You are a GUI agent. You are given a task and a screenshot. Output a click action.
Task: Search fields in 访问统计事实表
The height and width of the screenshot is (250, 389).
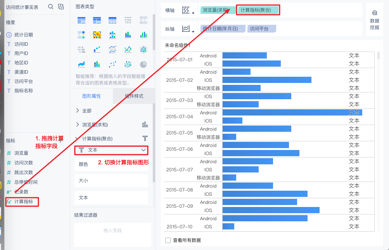click(50, 7)
